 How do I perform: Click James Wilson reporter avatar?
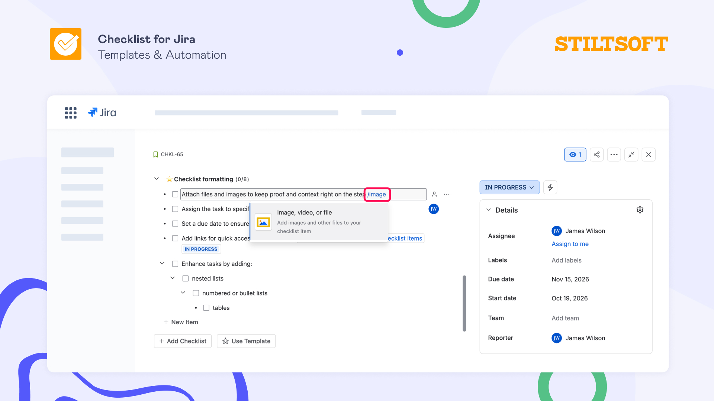[x=556, y=338]
